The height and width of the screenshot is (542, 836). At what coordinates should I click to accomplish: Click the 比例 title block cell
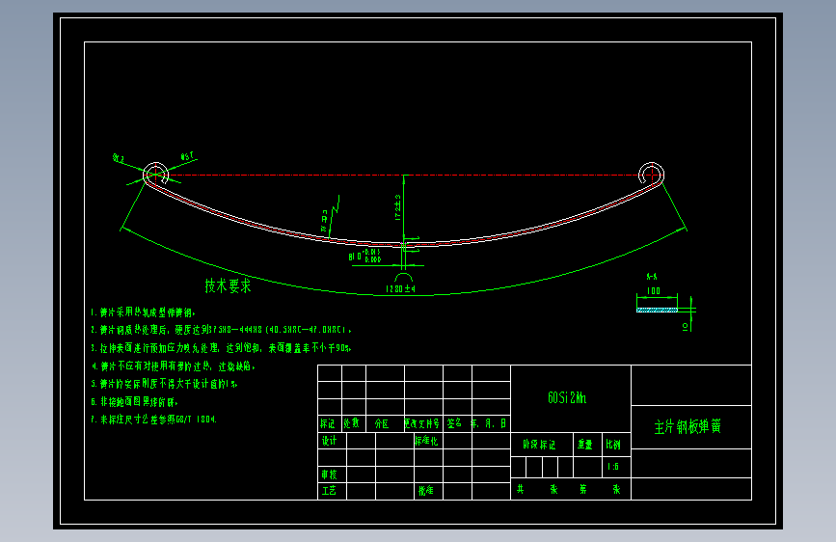pos(613,445)
